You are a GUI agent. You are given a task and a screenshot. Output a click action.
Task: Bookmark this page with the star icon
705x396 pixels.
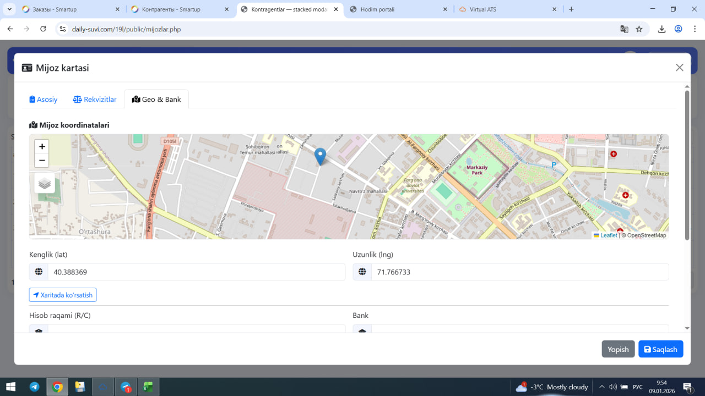click(x=639, y=29)
